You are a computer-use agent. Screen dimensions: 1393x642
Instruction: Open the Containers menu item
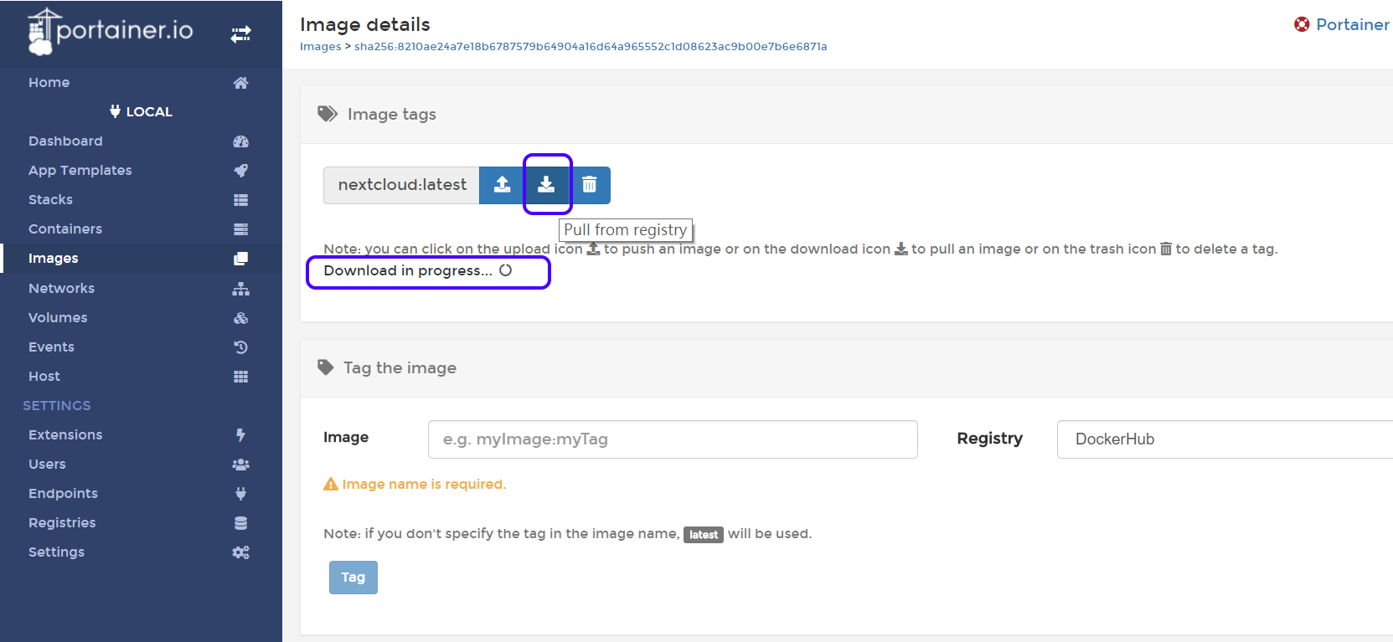coord(65,229)
